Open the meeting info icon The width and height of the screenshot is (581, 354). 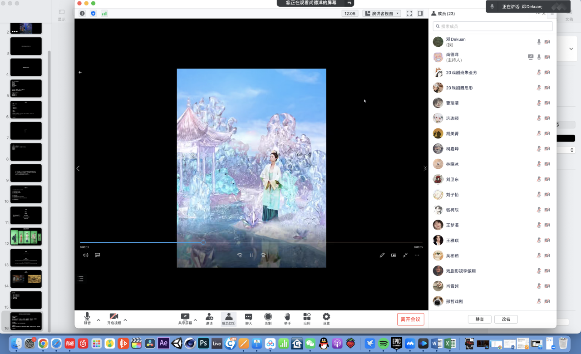coord(82,14)
